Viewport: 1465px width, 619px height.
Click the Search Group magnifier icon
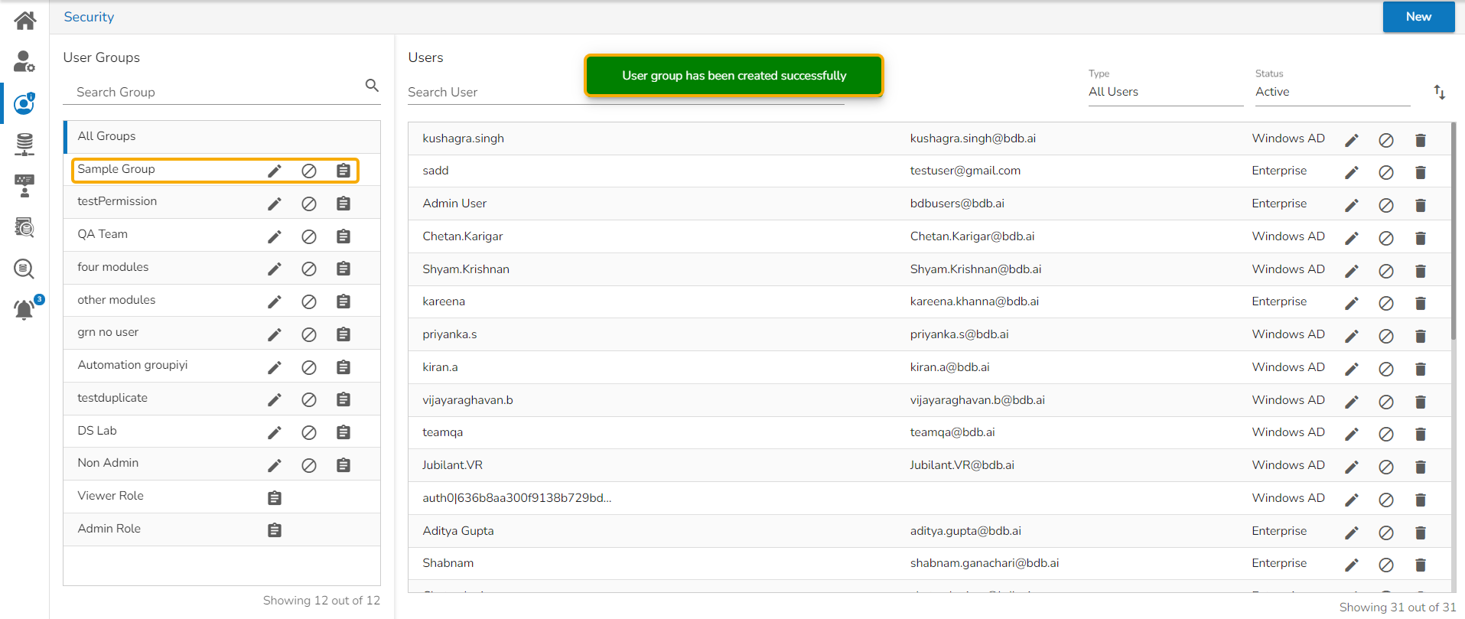click(x=372, y=86)
